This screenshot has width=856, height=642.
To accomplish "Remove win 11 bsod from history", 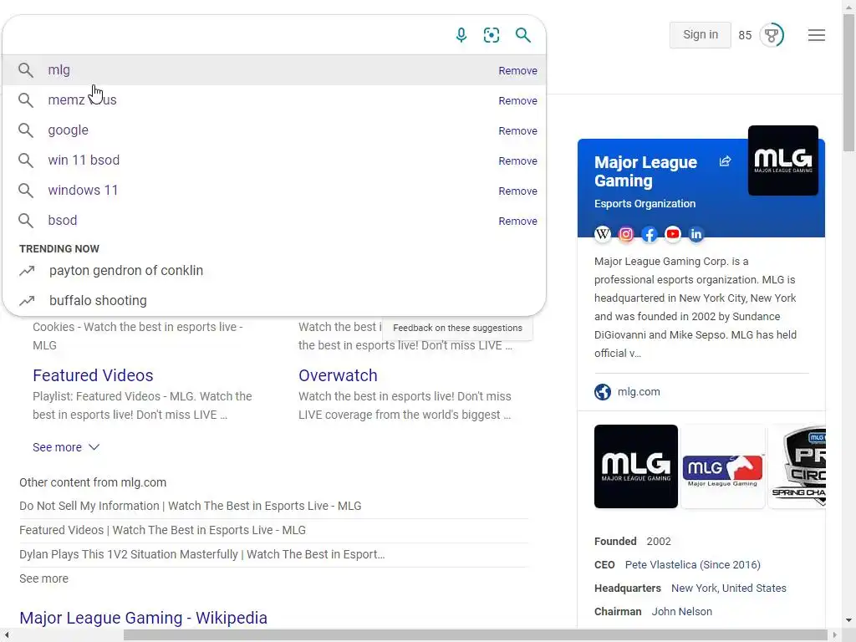I will click(x=517, y=160).
